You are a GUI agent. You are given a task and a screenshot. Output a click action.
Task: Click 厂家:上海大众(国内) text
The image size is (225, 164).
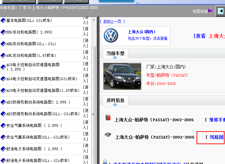(166, 67)
